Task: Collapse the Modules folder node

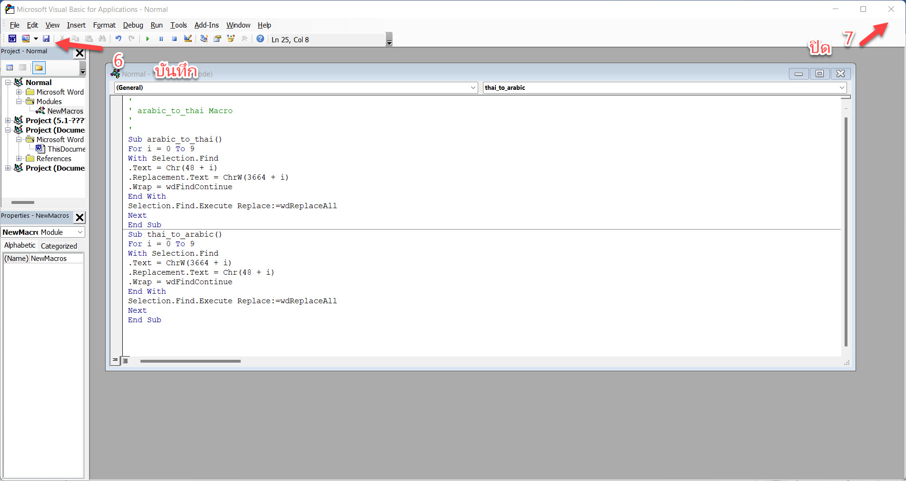Action: tap(19, 101)
